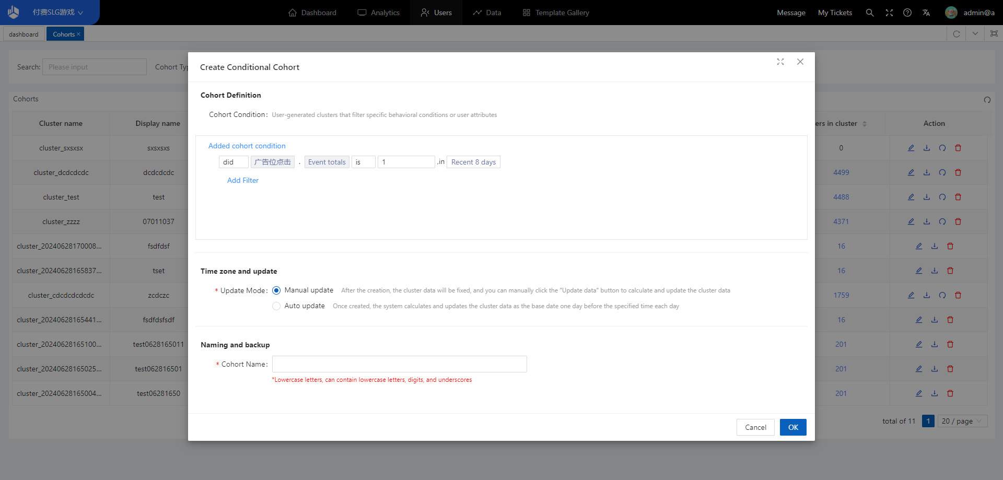
Task: Select Manual update radio button
Action: click(276, 290)
